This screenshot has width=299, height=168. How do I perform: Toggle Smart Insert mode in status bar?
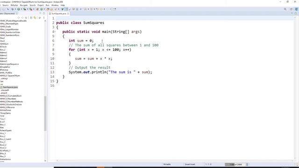pos(190,164)
